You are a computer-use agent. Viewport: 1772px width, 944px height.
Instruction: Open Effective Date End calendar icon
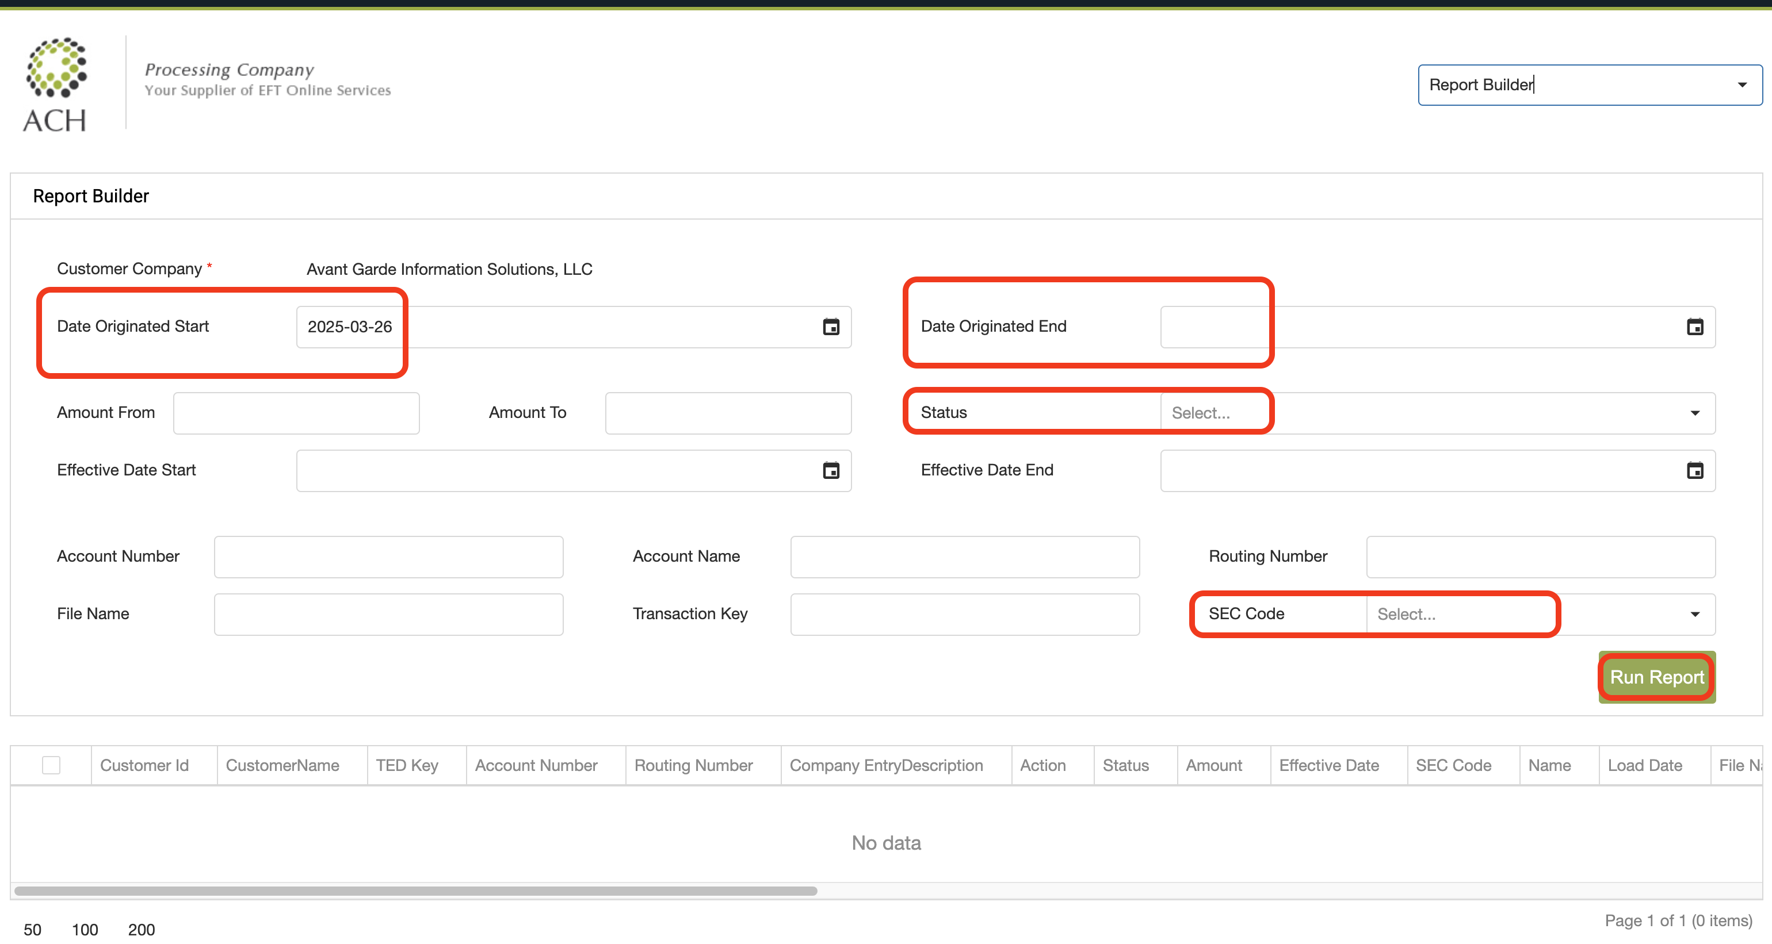[x=1694, y=470]
